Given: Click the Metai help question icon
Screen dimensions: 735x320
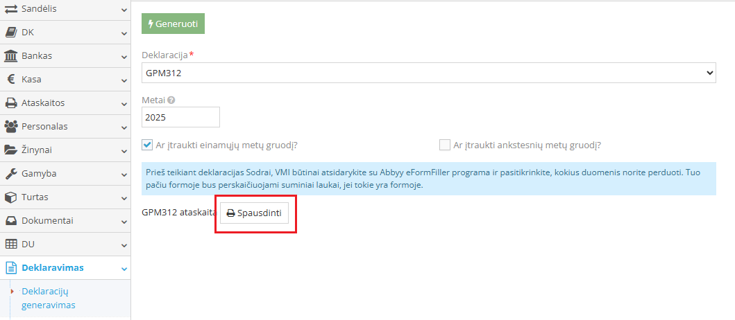Looking at the screenshot, I should coord(171,100).
